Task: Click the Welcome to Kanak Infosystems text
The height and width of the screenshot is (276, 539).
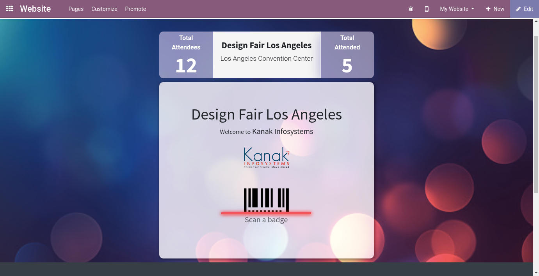Action: click(x=267, y=132)
